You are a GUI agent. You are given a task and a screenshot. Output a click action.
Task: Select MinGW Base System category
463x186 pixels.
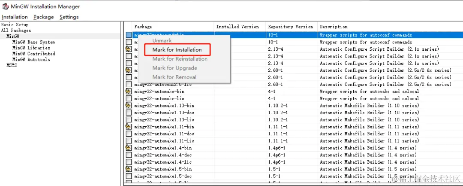tap(33, 42)
